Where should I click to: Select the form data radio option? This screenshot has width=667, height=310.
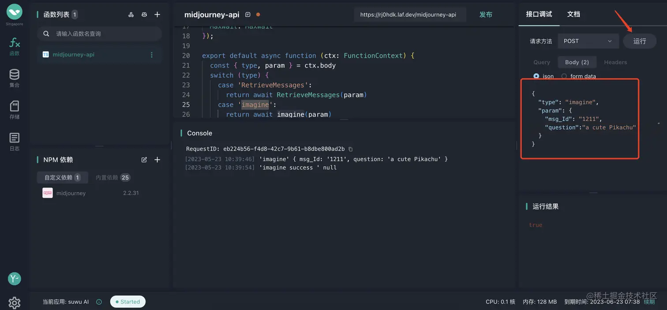(564, 76)
